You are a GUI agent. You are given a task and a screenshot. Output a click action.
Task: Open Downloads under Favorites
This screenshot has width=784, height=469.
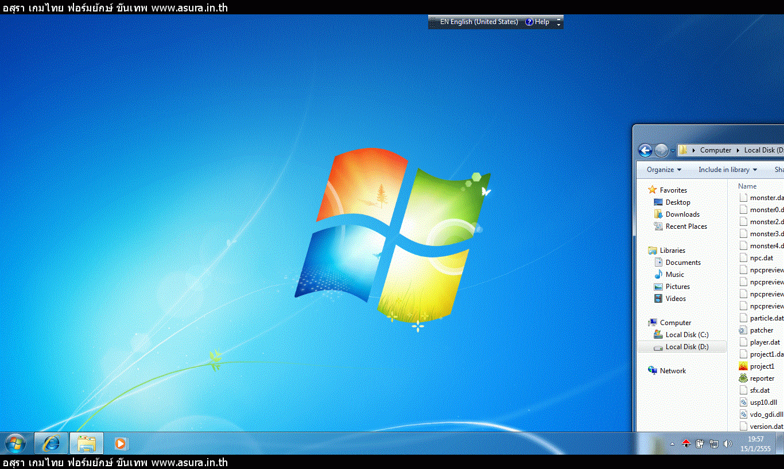[x=682, y=214]
